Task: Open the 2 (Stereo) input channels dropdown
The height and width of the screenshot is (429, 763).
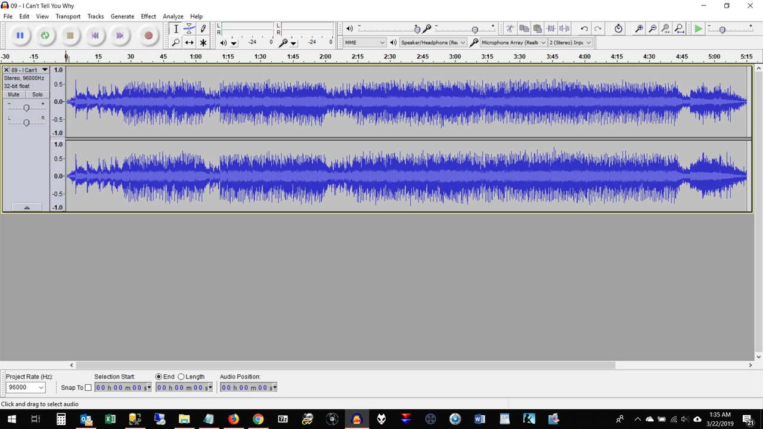Action: click(570, 42)
